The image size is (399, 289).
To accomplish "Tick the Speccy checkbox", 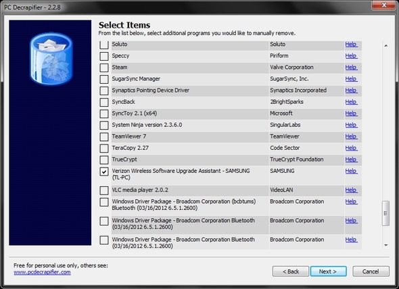I will (104, 56).
